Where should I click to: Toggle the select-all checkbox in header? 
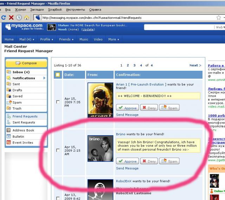pos(58,75)
